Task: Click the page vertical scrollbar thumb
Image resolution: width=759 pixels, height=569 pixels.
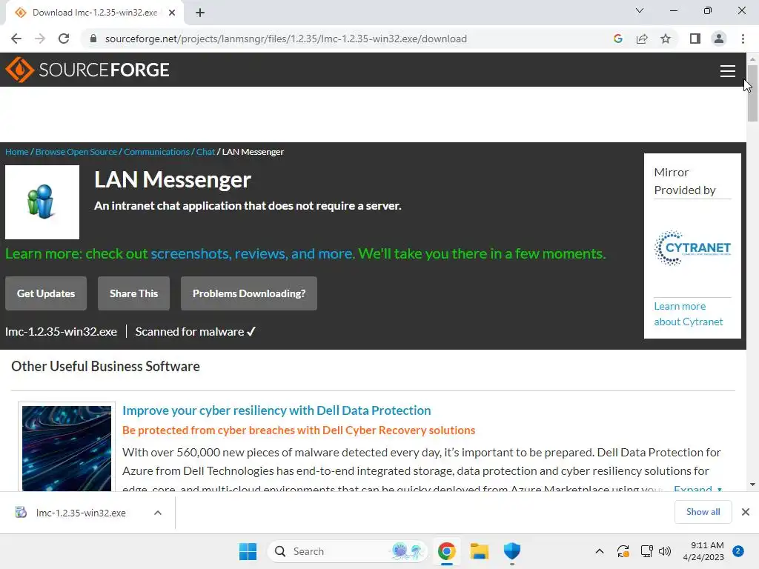Action: (752, 93)
